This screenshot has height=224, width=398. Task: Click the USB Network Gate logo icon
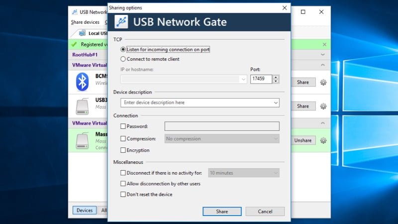click(121, 21)
